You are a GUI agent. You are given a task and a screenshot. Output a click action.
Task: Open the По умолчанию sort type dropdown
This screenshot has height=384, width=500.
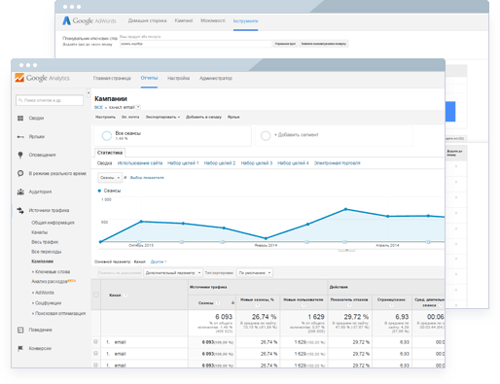point(255,273)
